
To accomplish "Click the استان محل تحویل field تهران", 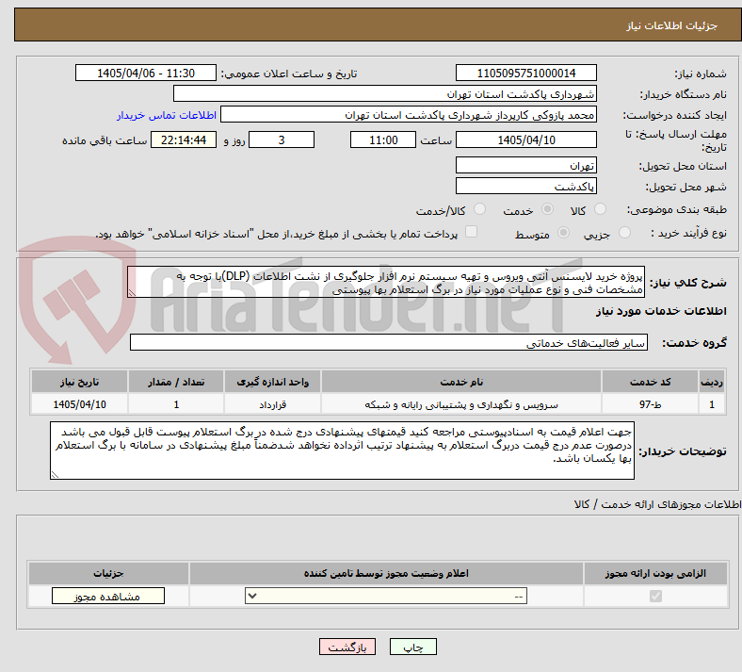I will [525, 166].
